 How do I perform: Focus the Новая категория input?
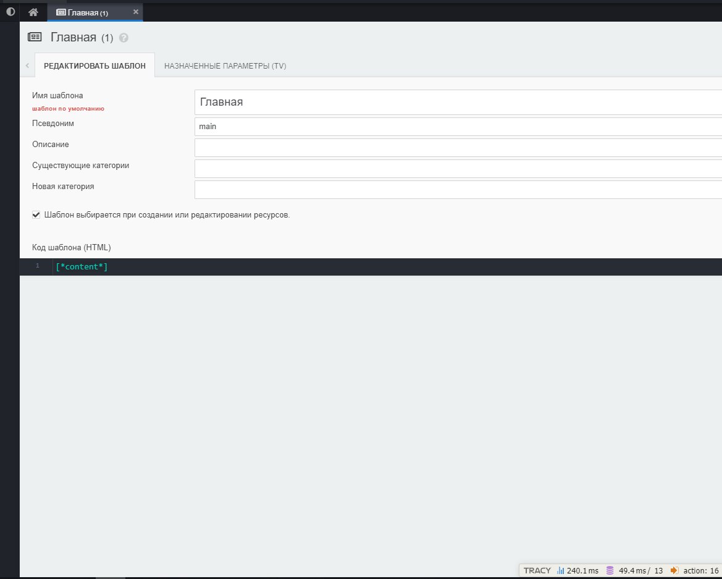coord(458,190)
